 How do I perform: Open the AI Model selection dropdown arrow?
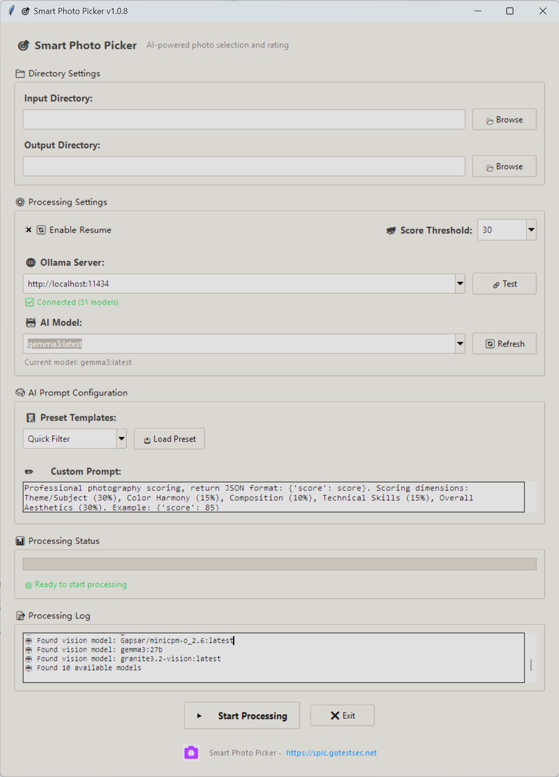pos(460,344)
